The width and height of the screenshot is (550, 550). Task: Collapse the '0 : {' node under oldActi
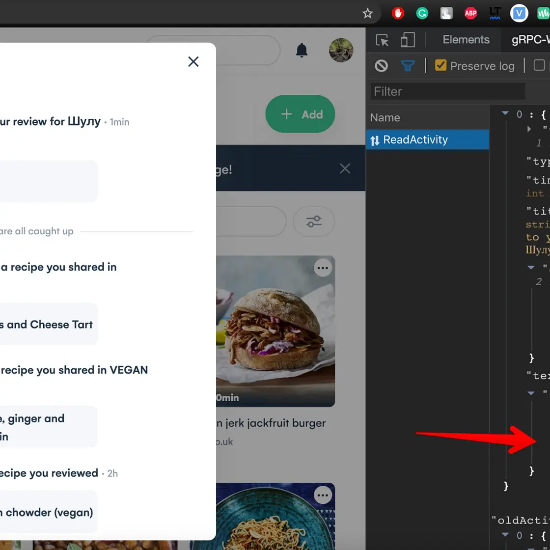[505, 535]
